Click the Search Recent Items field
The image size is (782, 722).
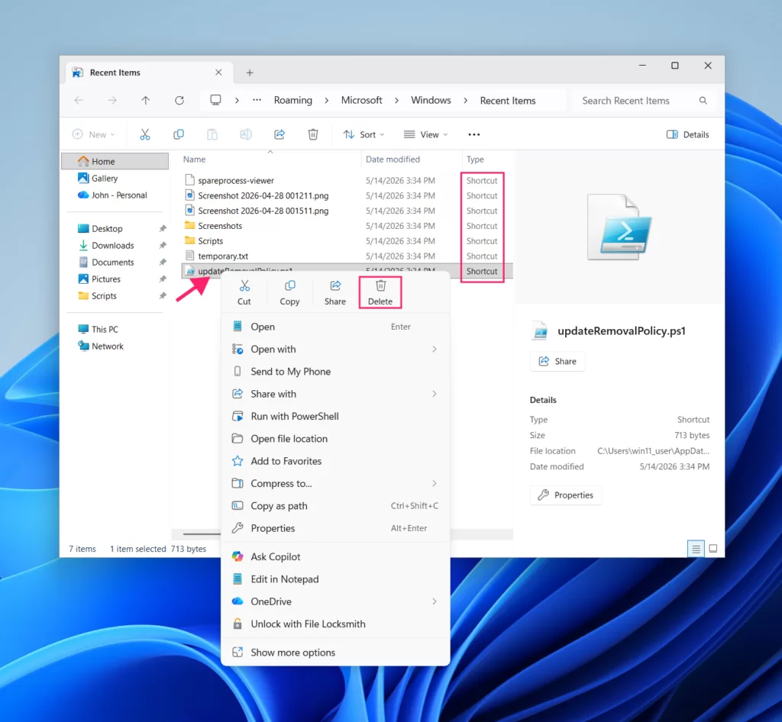645,101
